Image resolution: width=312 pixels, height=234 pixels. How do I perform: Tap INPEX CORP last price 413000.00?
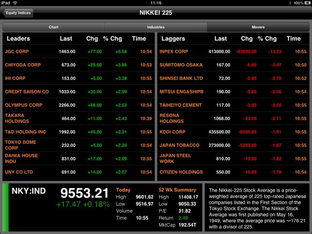[x=219, y=52]
